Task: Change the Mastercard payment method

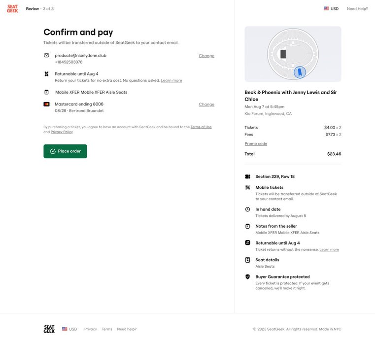Action: pos(206,104)
